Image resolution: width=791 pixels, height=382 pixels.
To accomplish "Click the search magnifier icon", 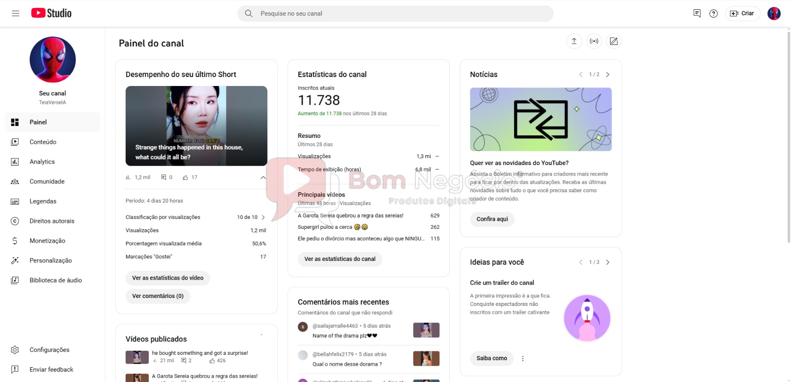I will coord(249,13).
